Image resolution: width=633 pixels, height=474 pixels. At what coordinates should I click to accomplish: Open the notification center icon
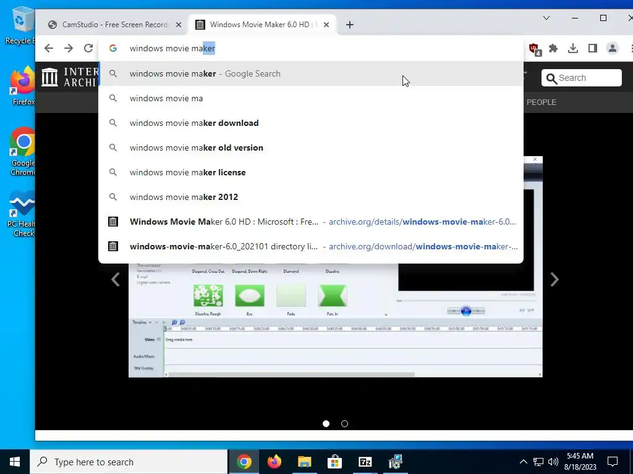tap(613, 462)
